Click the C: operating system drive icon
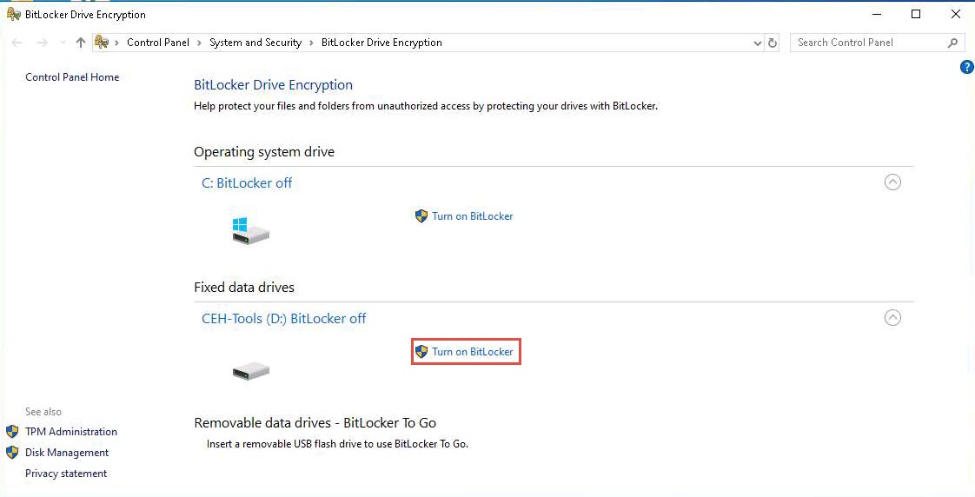This screenshot has width=975, height=497. click(250, 231)
